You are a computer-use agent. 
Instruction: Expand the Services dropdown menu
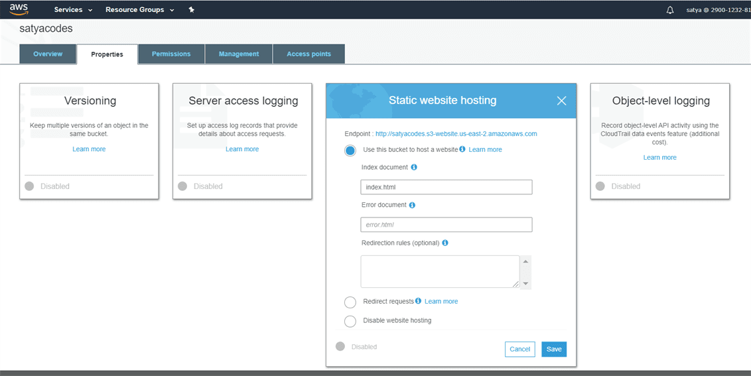pyautogui.click(x=73, y=10)
